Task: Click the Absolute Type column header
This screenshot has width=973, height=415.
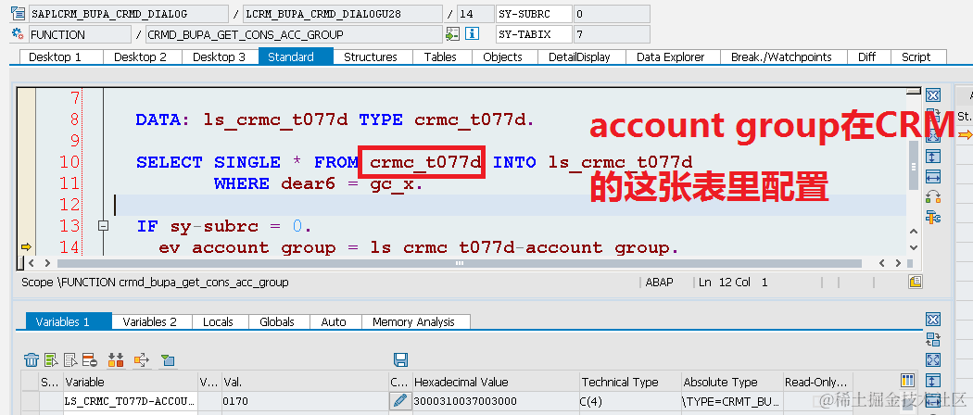Action: click(732, 383)
